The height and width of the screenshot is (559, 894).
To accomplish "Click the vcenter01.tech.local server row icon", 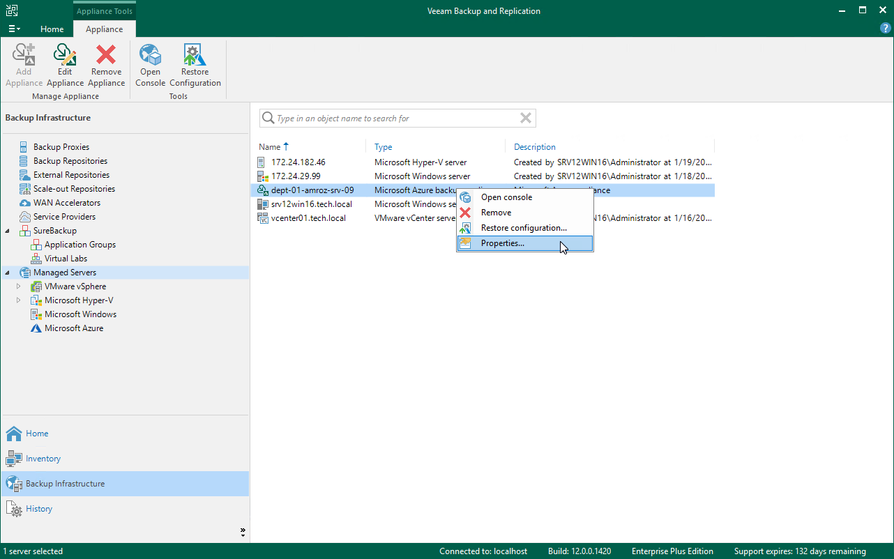I will pos(263,218).
